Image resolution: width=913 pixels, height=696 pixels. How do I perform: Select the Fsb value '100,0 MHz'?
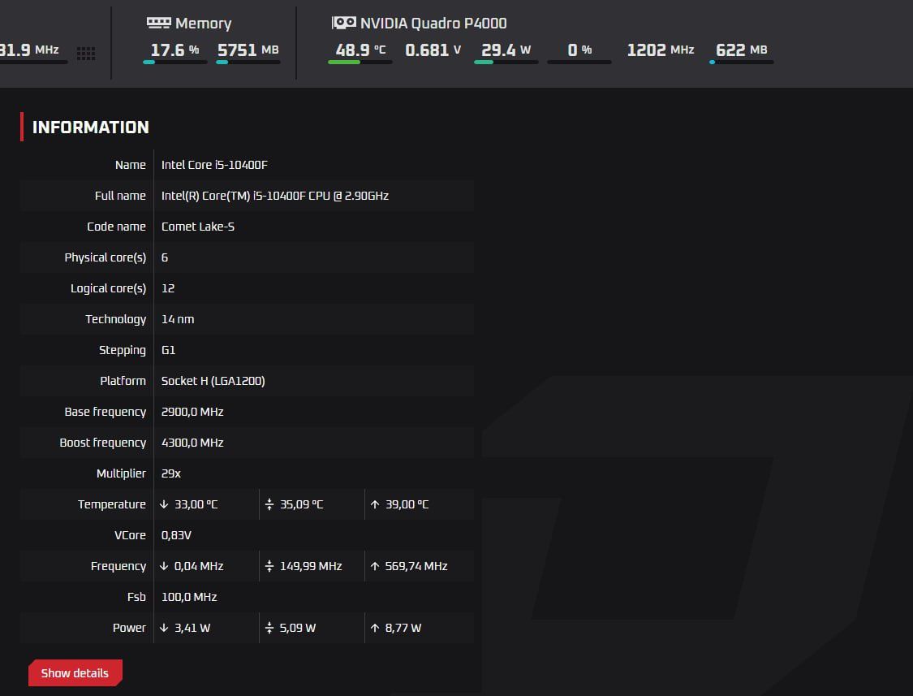(189, 598)
